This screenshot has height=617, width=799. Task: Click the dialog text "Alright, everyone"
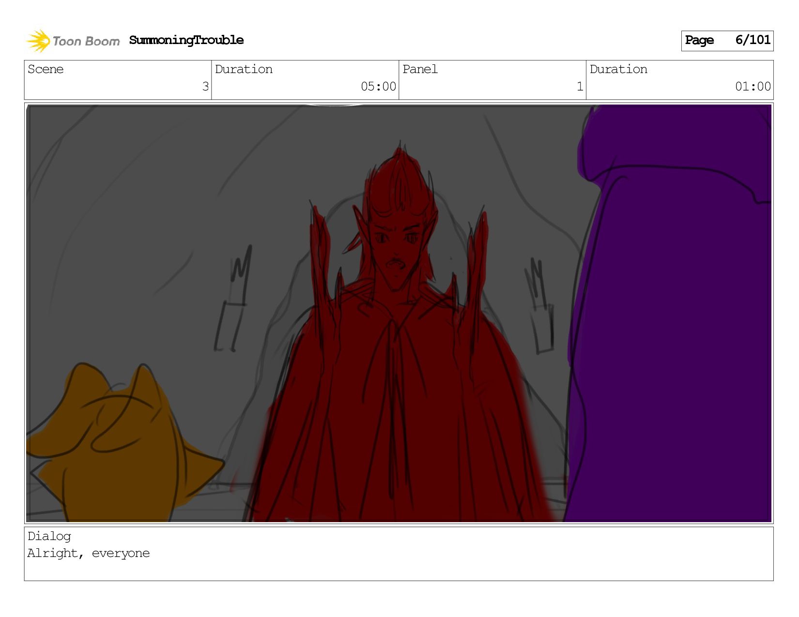coord(89,553)
